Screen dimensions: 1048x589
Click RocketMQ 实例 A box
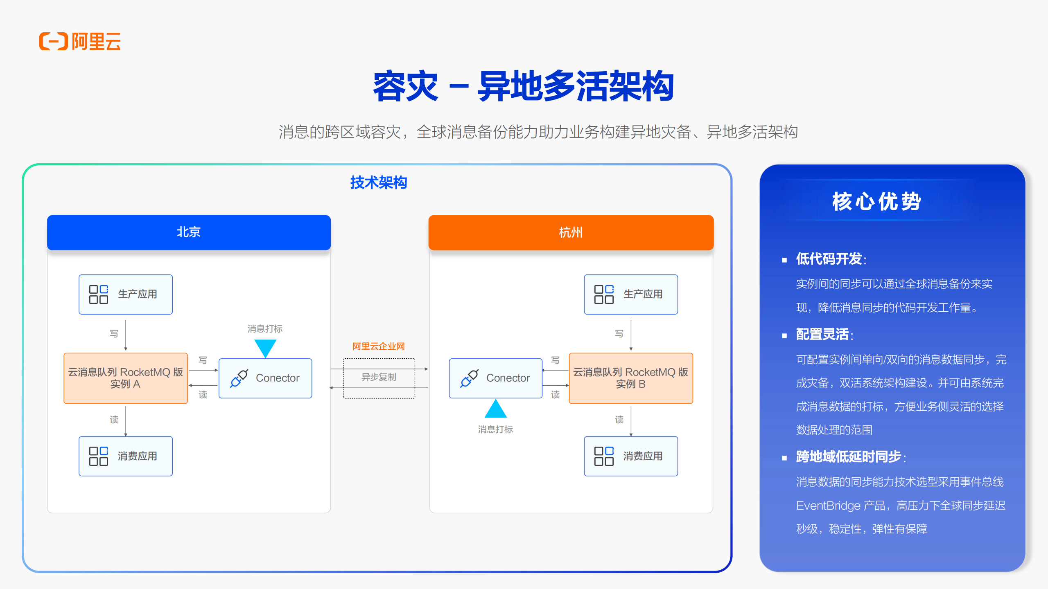126,378
